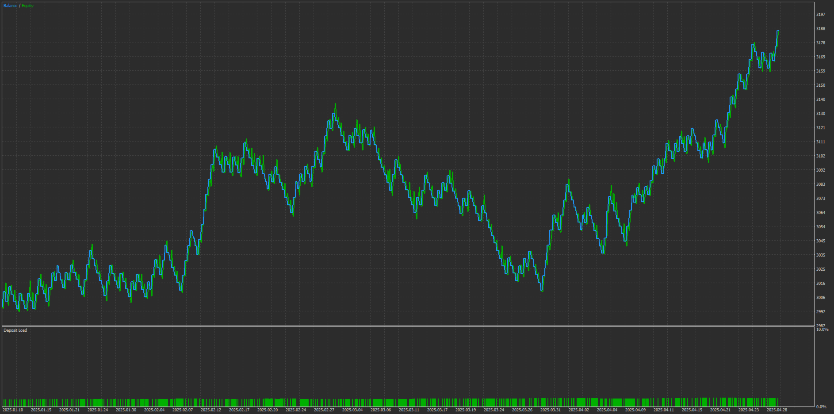Click the 2025.03.04 date marker
This screenshot has height=414, width=834.
tap(352, 410)
